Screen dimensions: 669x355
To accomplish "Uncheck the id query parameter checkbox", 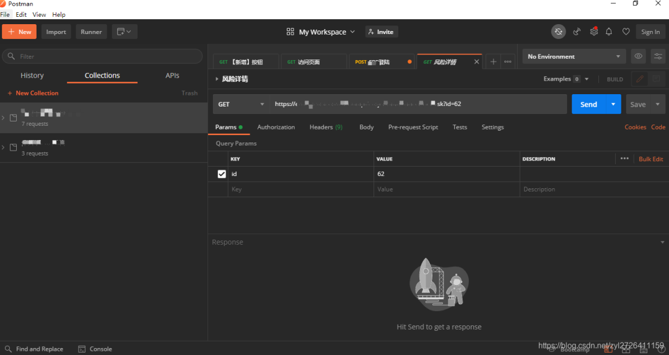I will point(222,174).
